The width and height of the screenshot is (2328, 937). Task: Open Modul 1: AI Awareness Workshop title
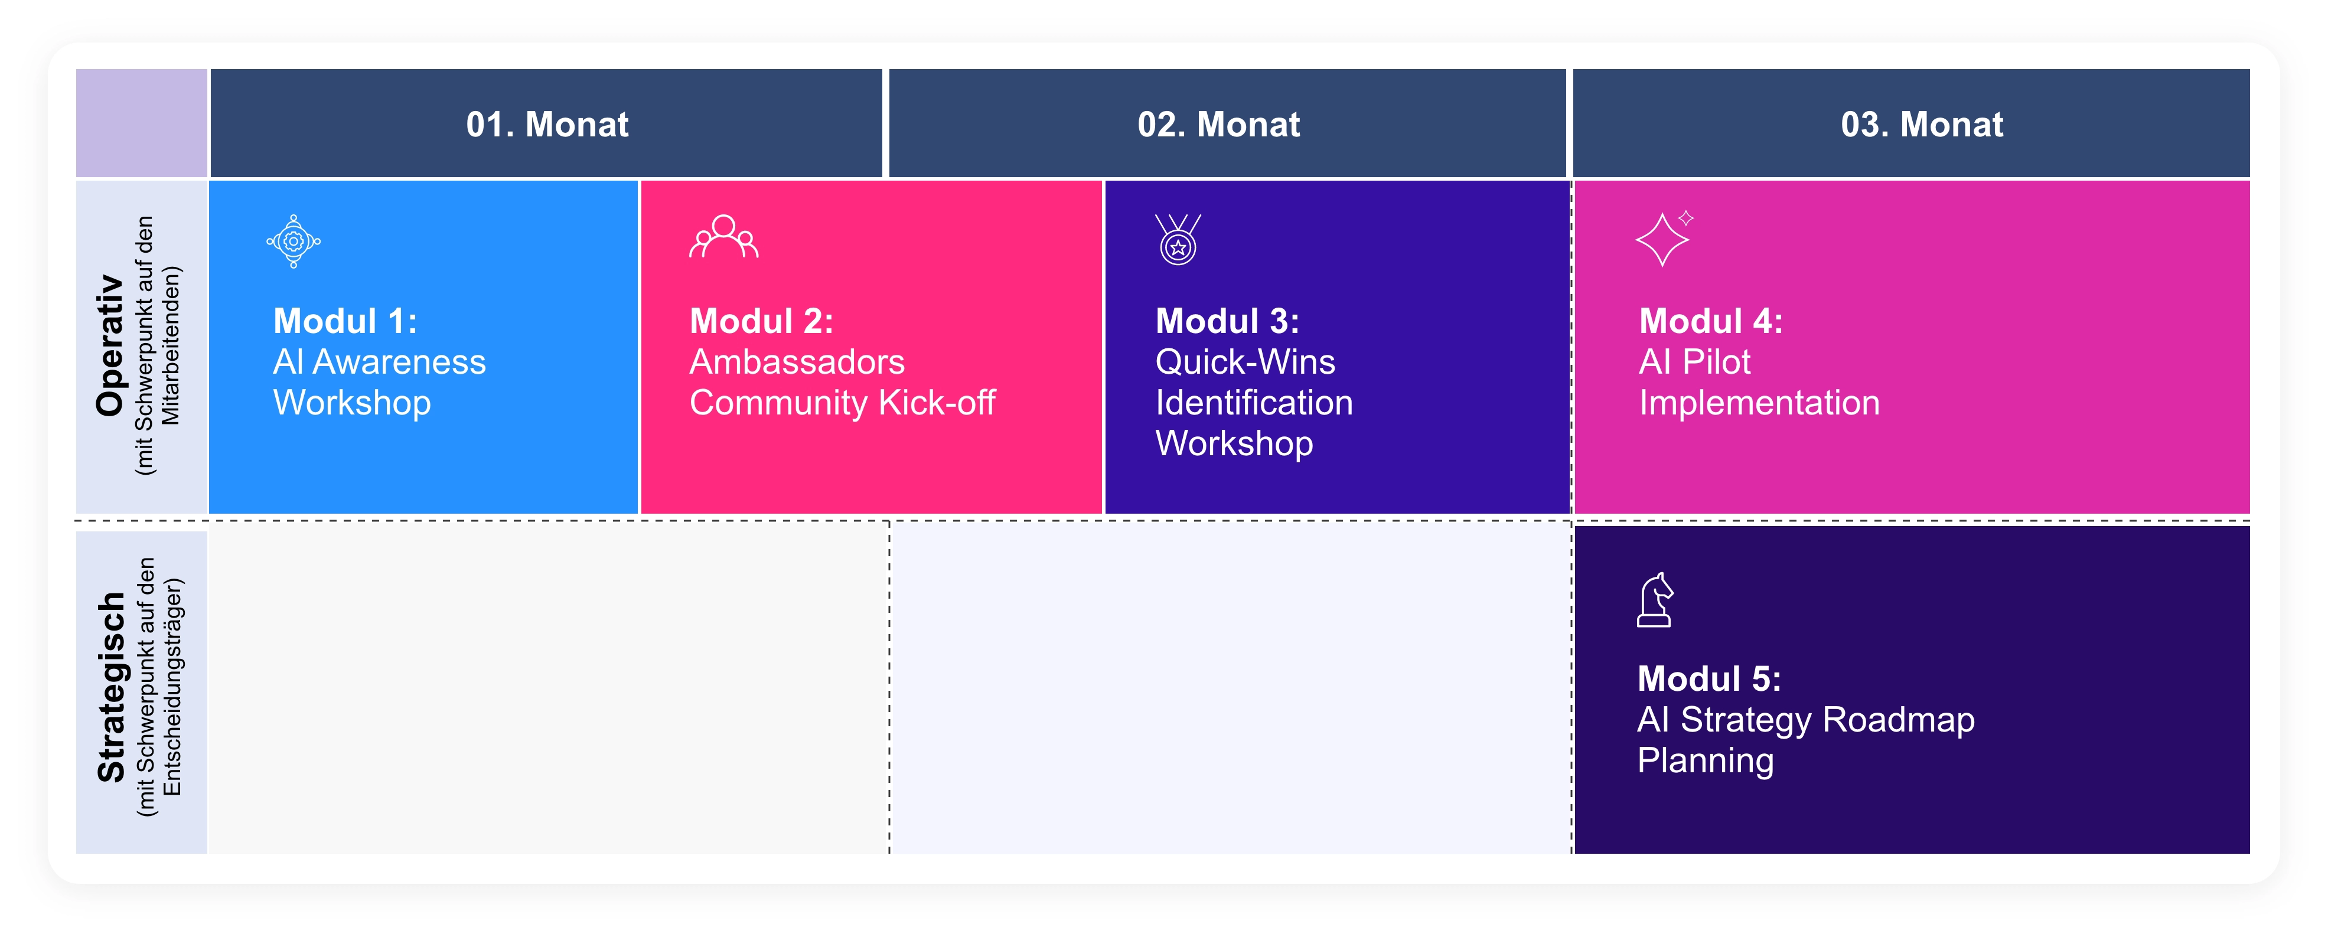[x=380, y=361]
